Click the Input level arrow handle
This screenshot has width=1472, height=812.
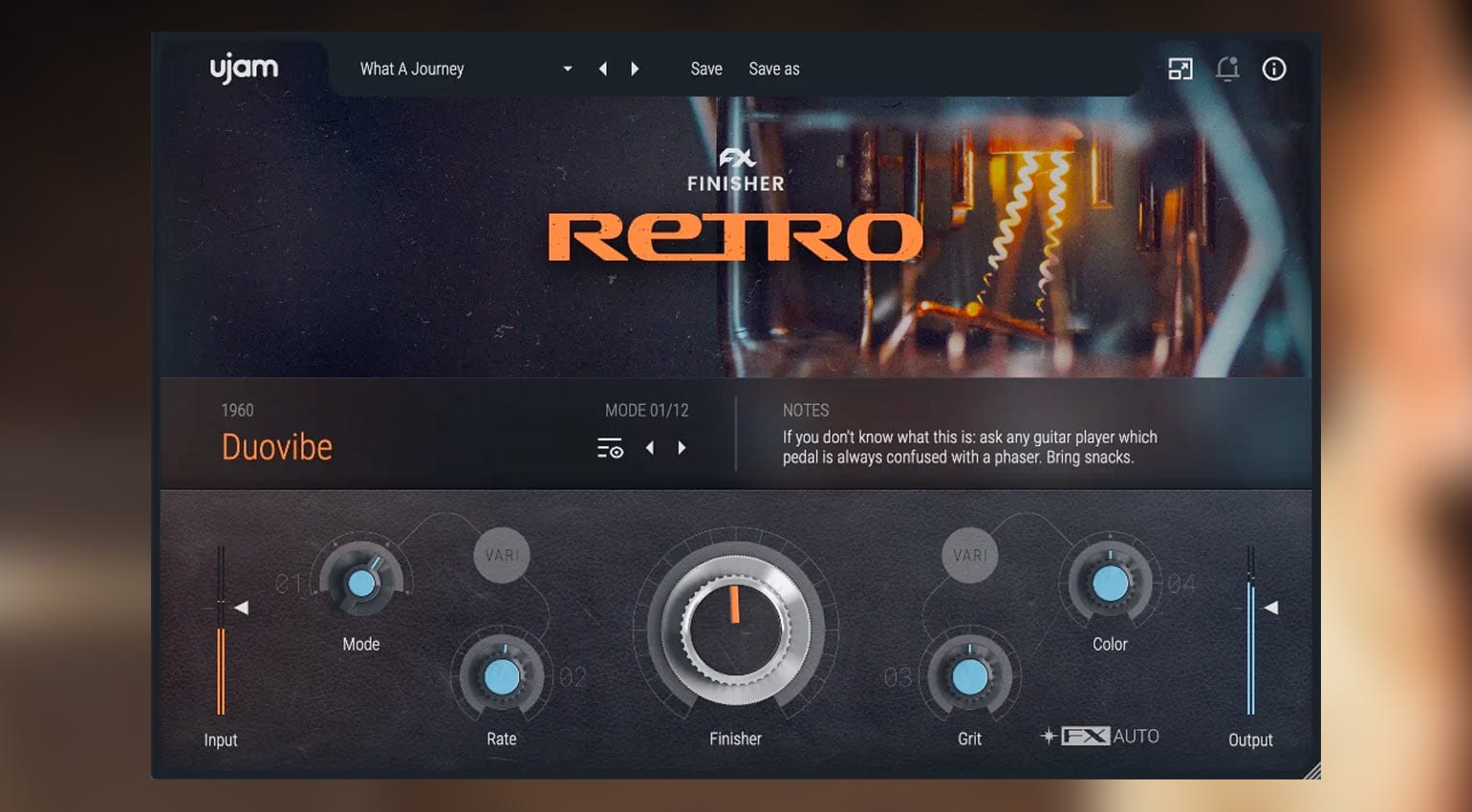click(x=242, y=608)
